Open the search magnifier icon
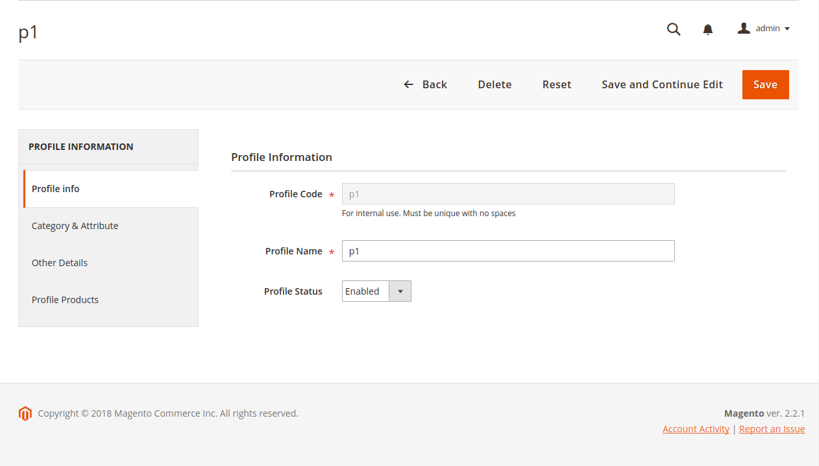 tap(674, 29)
